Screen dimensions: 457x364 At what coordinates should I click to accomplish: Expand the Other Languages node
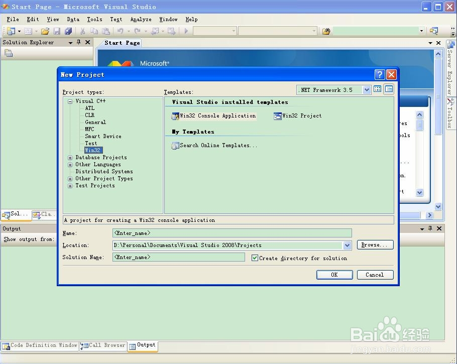point(70,165)
